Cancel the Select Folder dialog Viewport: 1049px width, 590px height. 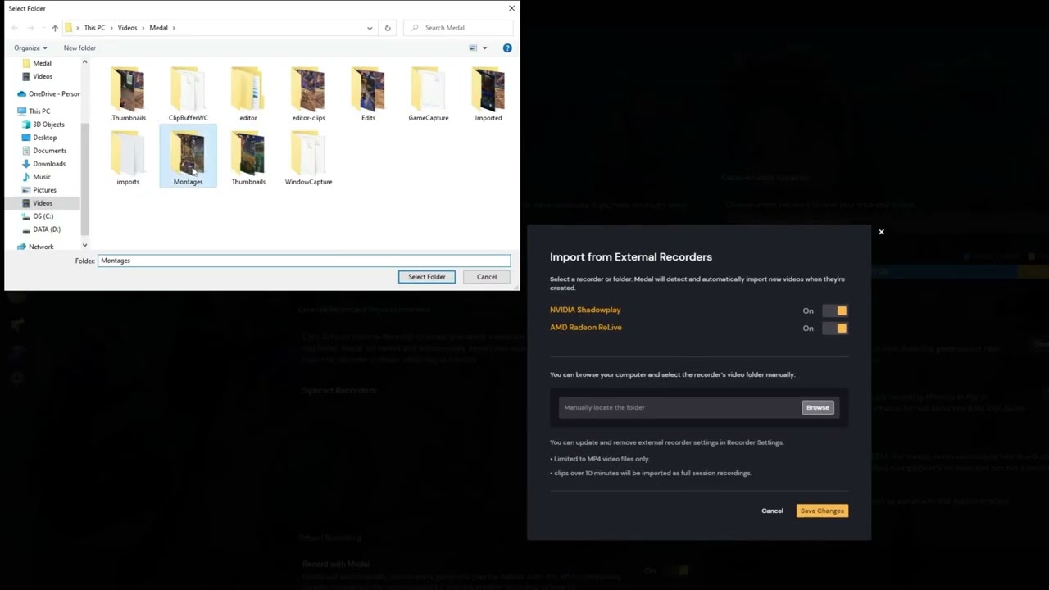(487, 277)
